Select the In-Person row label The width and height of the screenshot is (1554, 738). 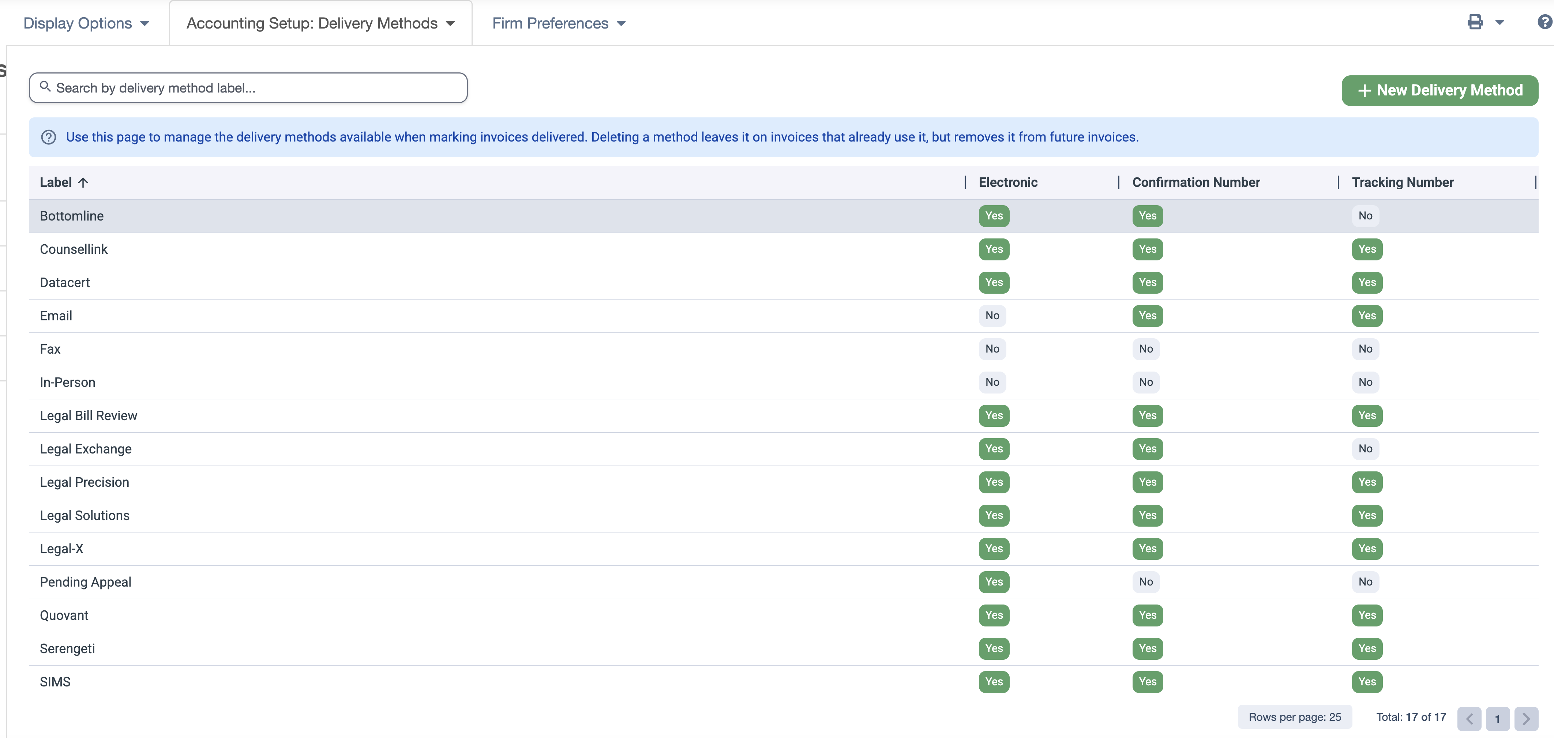68,382
